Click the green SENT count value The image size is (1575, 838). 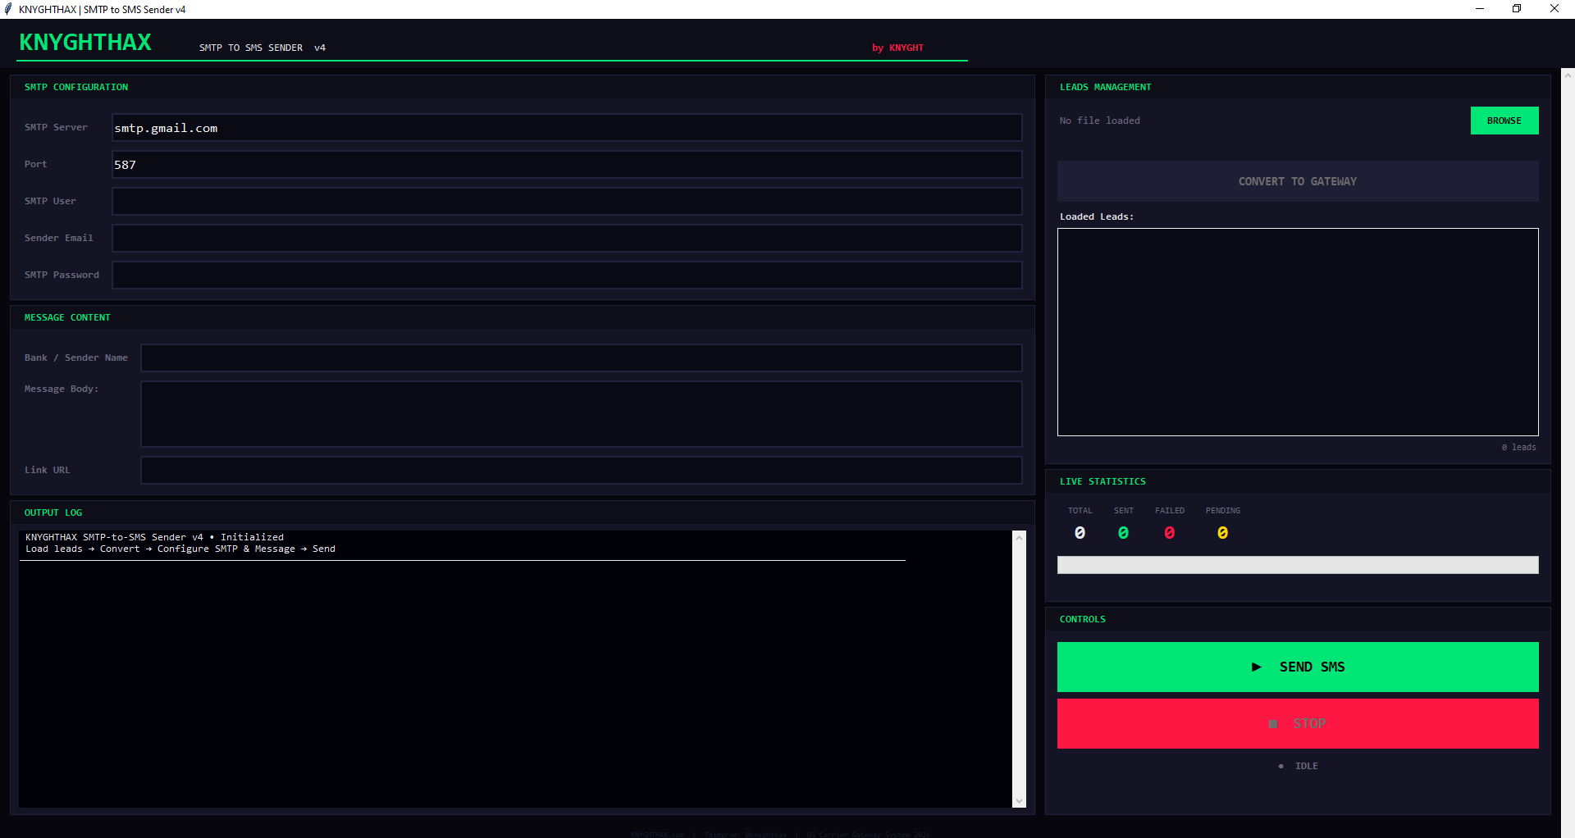[1123, 533]
